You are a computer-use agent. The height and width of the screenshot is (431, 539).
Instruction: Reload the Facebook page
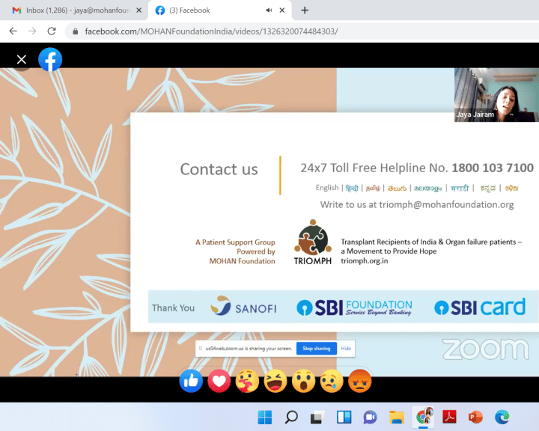[x=52, y=31]
